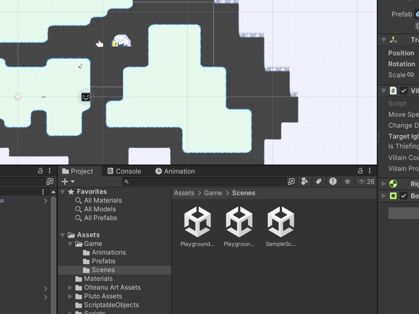419x314 pixels.
Task: Click the Rigidbody component icon
Action: click(393, 184)
